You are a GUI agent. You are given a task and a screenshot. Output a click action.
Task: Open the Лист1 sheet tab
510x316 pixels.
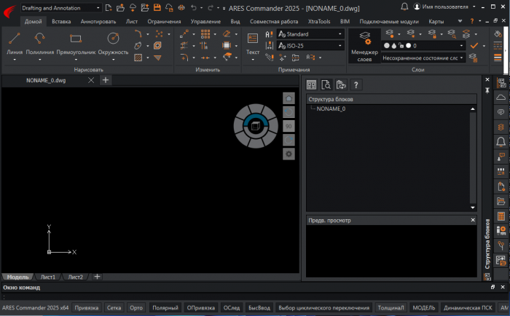pos(48,277)
